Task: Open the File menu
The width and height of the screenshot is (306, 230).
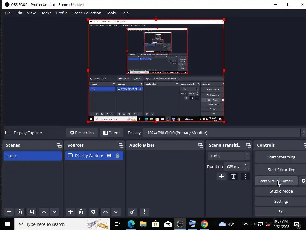Action: 8,13
